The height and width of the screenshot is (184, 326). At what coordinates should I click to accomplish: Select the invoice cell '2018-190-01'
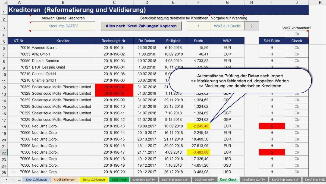(114, 48)
